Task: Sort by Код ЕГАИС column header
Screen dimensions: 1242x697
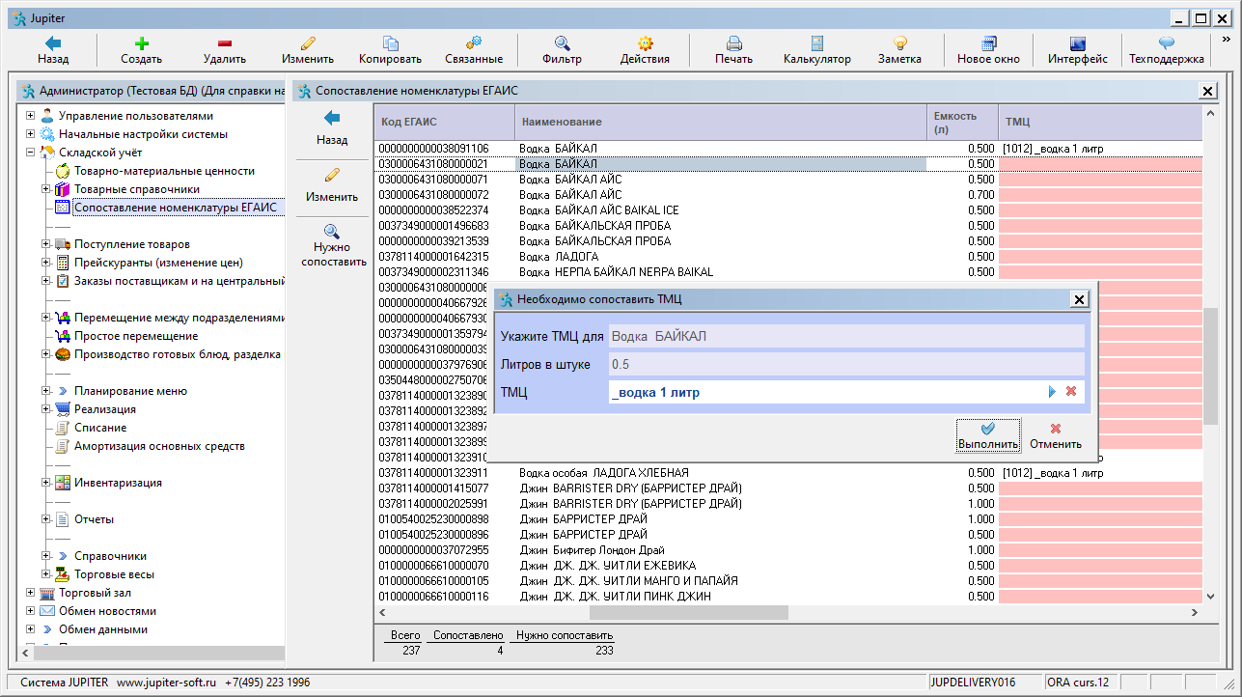Action: tap(445, 123)
